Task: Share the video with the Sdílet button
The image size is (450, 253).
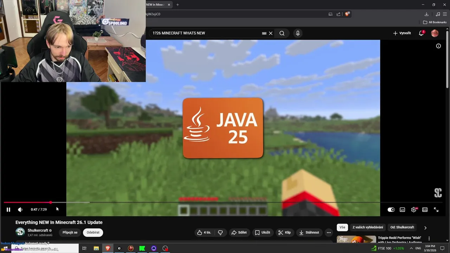Action: click(239, 232)
